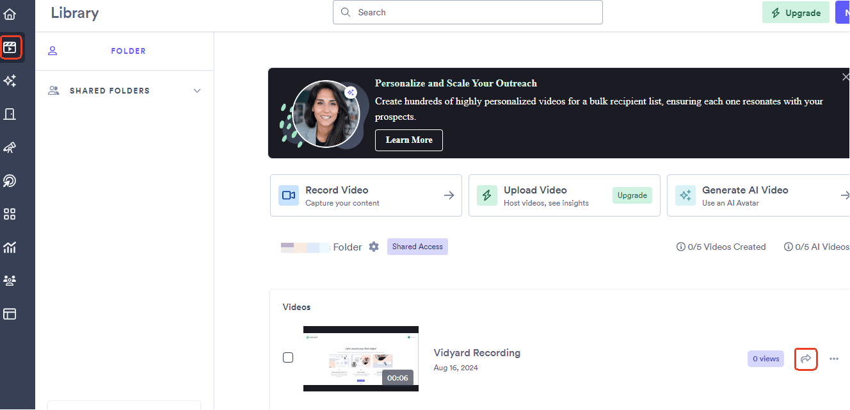Expand the Shared Folders section
850x410 pixels.
click(x=197, y=91)
